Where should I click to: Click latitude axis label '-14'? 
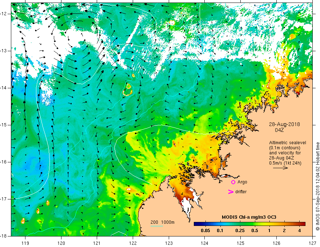click(x=4, y=88)
